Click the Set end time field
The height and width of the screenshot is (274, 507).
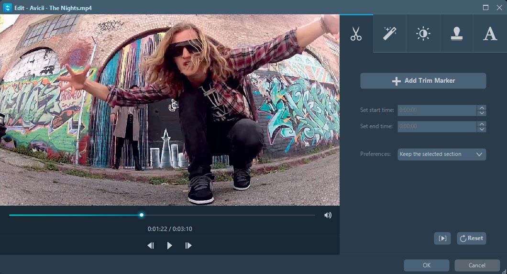pyautogui.click(x=437, y=126)
